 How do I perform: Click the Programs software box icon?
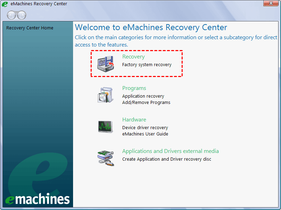point(106,95)
